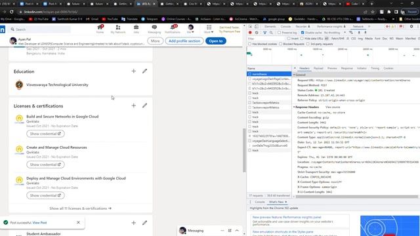Viewport: 420px width, 236px height.
Task: Pop out the Messaging overlay compose icon
Action: pos(230,230)
